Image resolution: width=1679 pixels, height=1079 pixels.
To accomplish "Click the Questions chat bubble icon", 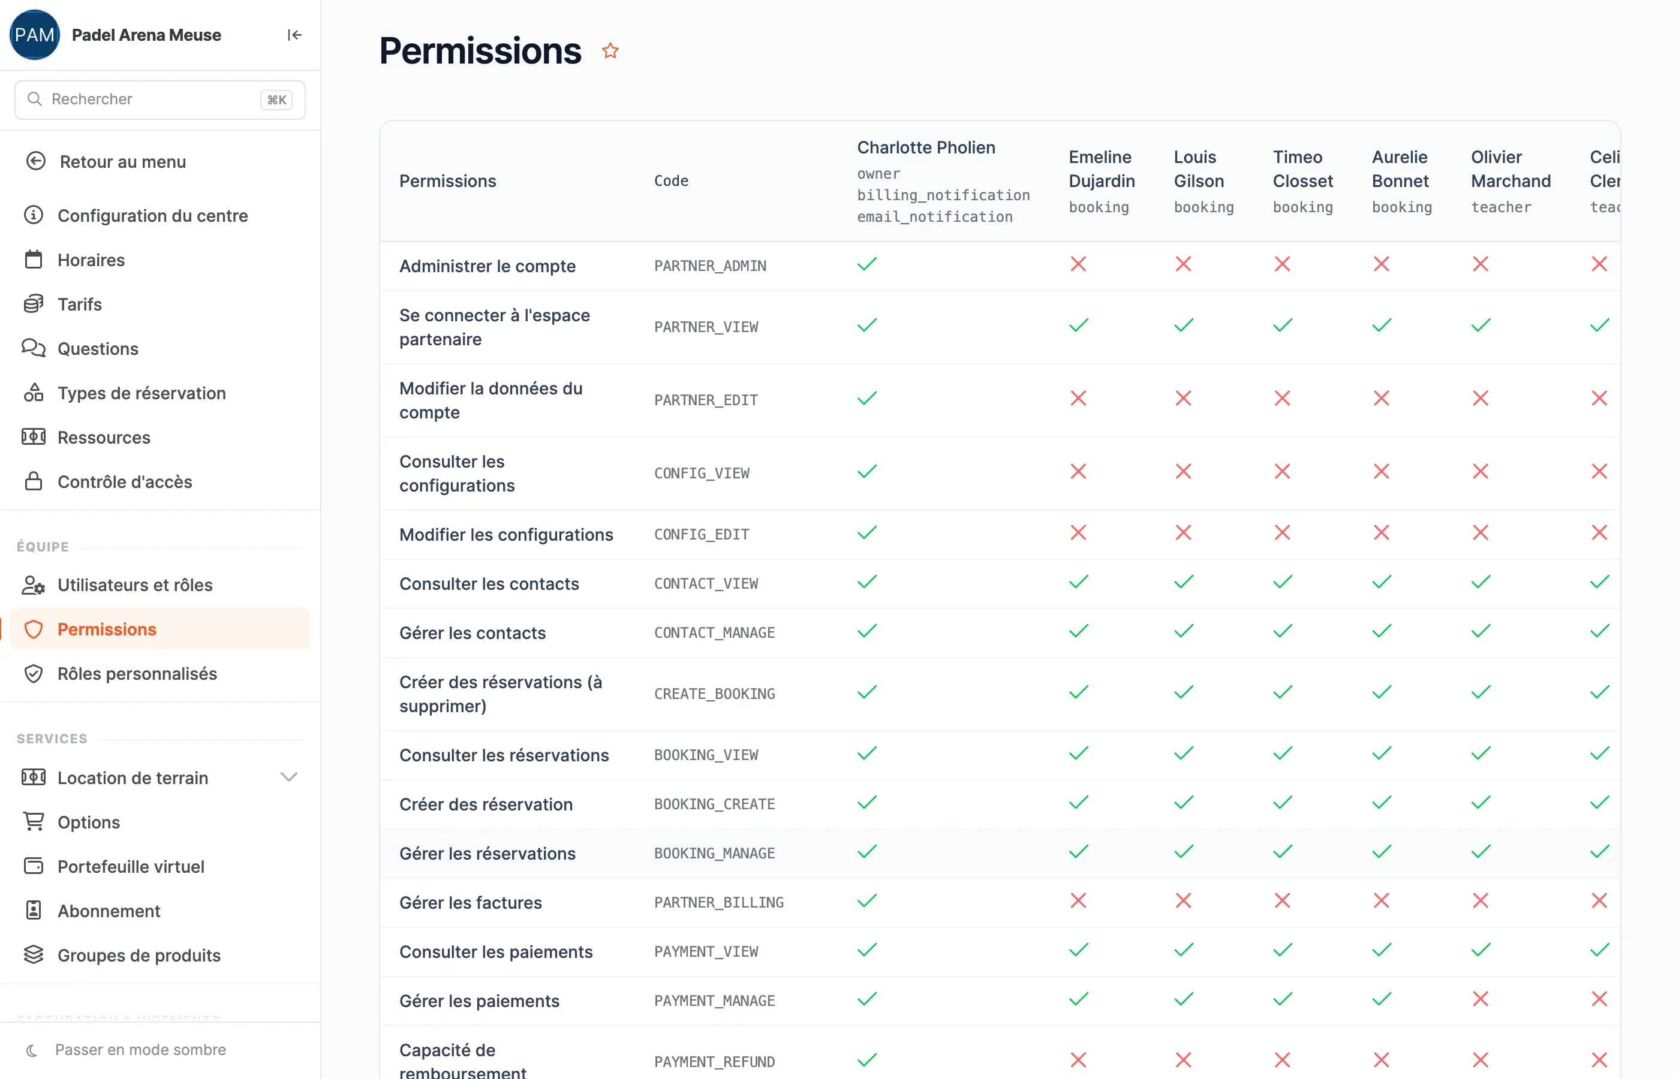I will tap(34, 348).
